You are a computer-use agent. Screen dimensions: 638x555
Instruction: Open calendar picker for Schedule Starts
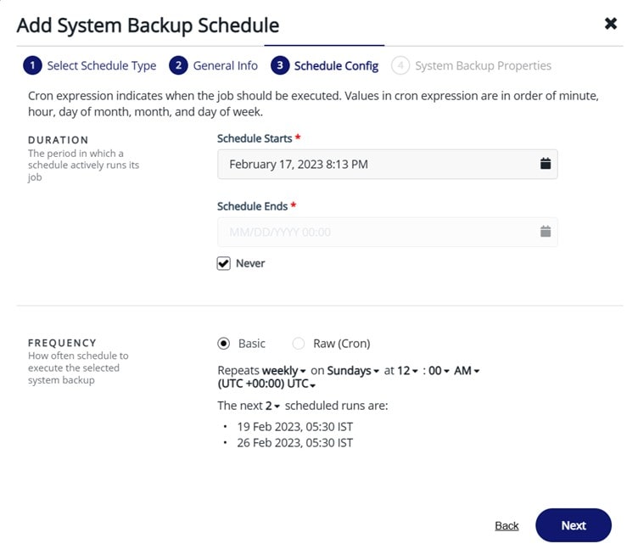pyautogui.click(x=546, y=164)
